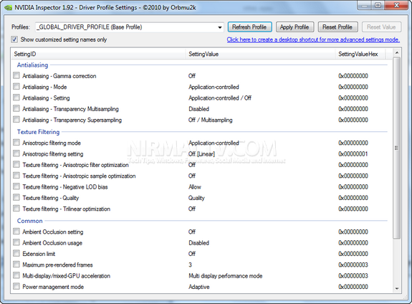The height and width of the screenshot is (304, 412).
Task: Check Negative LOD bias checkbox
Action: click(16, 186)
